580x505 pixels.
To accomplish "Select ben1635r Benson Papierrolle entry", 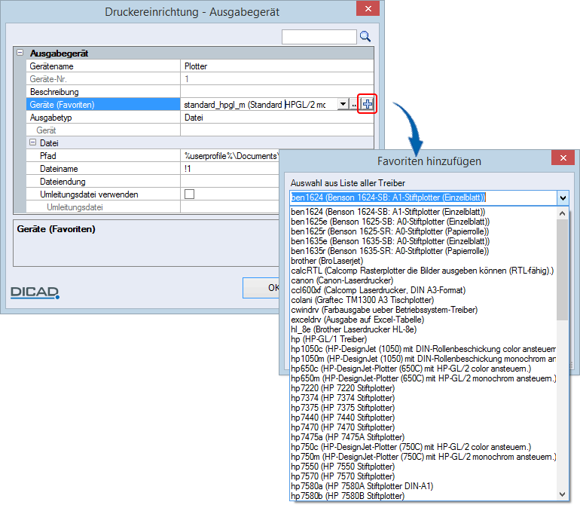I will pos(423,251).
